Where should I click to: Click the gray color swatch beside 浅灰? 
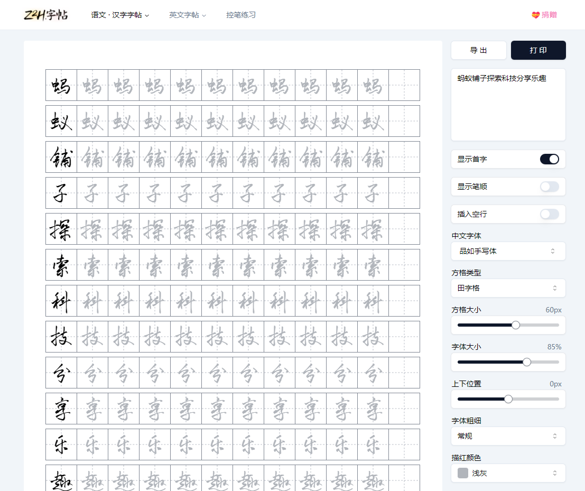point(462,473)
